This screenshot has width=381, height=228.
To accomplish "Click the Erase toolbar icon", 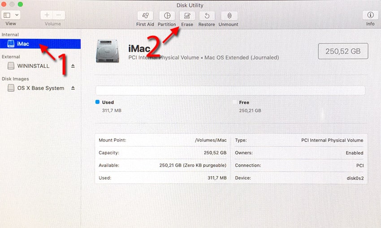I will click(187, 15).
